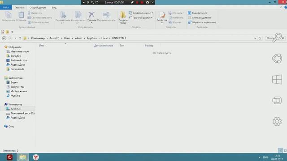Open the Файл menu tab
The width and height of the screenshot is (287, 161).
[x=6, y=8]
